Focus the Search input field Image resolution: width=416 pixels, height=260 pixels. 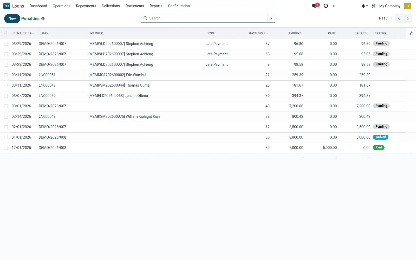pyautogui.click(x=207, y=18)
